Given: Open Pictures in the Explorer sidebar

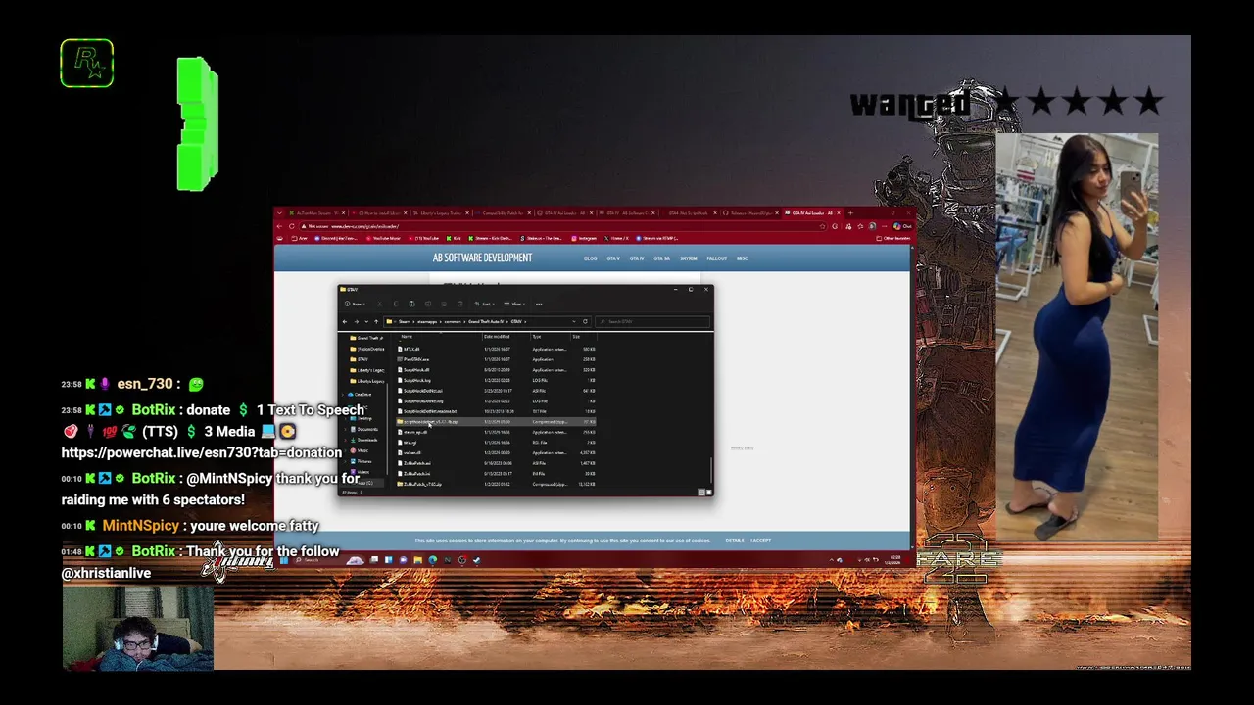Looking at the screenshot, I should [x=362, y=461].
